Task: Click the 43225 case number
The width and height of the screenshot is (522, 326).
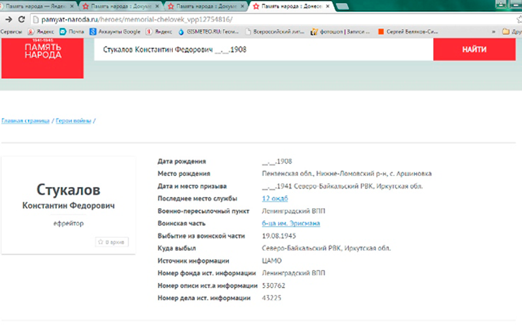Action: click(271, 298)
